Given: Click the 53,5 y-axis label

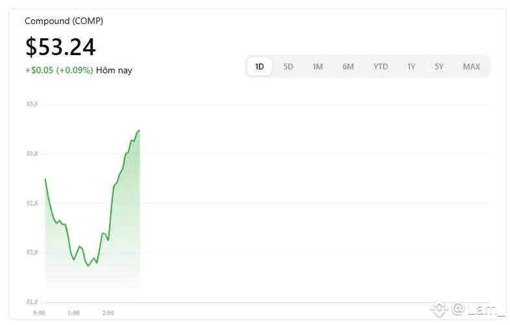Looking at the screenshot, I should pos(32,104).
